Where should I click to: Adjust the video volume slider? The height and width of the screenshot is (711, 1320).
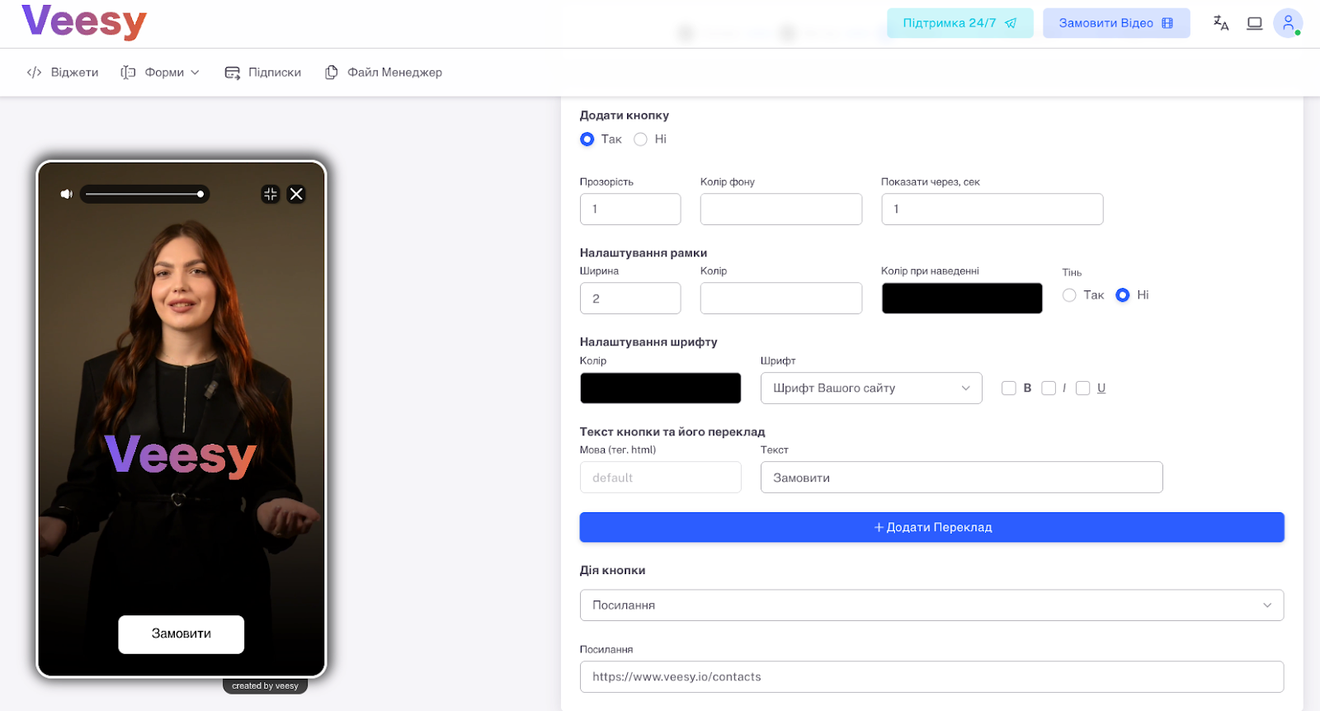(x=144, y=195)
